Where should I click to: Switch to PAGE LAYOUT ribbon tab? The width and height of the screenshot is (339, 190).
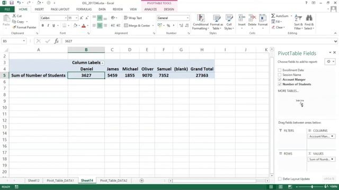pyautogui.click(x=60, y=9)
